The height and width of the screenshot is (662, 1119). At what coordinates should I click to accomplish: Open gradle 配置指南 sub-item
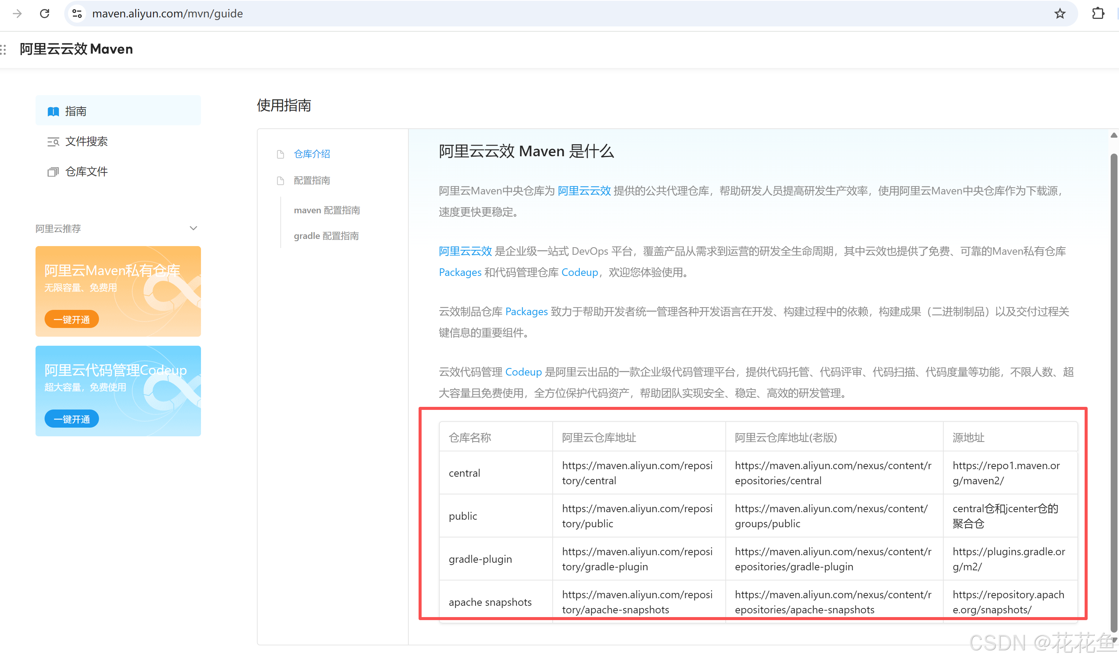click(x=326, y=236)
